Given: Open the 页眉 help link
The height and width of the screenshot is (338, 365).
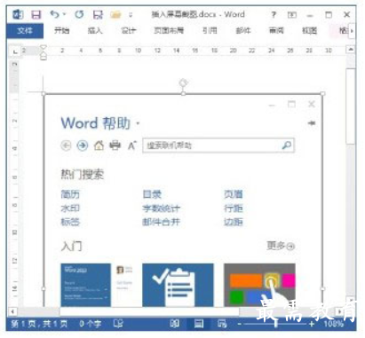Looking at the screenshot, I should click(234, 194).
